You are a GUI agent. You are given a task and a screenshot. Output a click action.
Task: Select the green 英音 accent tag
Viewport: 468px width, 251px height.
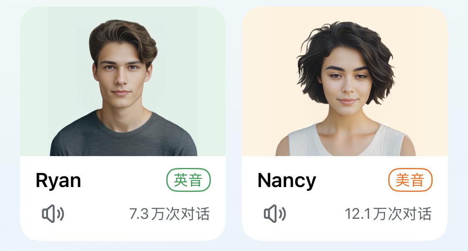click(188, 180)
